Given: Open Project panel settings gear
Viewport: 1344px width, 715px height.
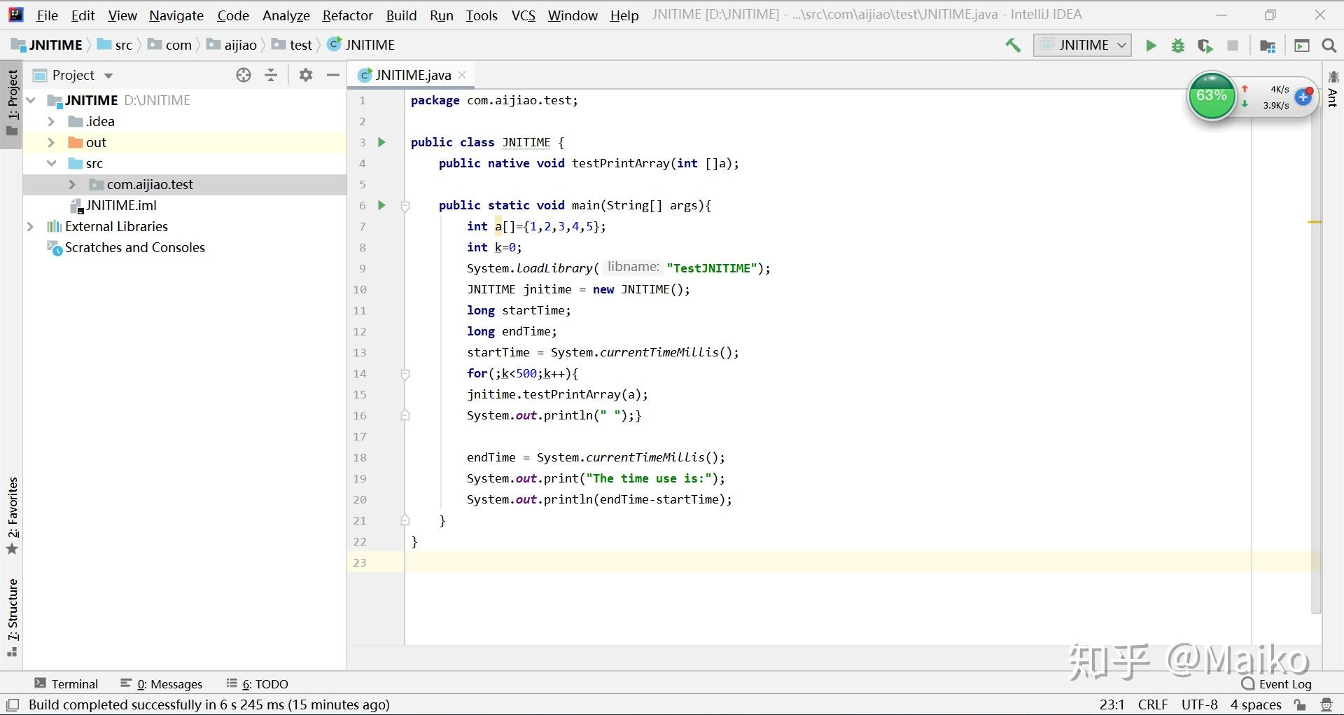Looking at the screenshot, I should click(305, 75).
